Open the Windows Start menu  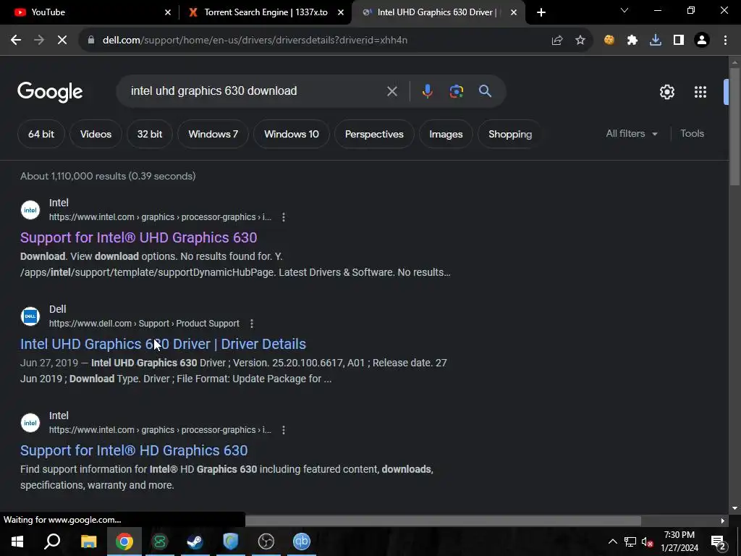(x=17, y=542)
